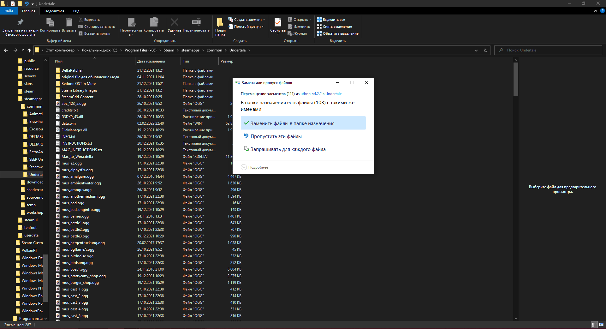Click the file list vertical scrollbar thumb
Image resolution: width=606 pixels, height=329 pixels.
516,79
